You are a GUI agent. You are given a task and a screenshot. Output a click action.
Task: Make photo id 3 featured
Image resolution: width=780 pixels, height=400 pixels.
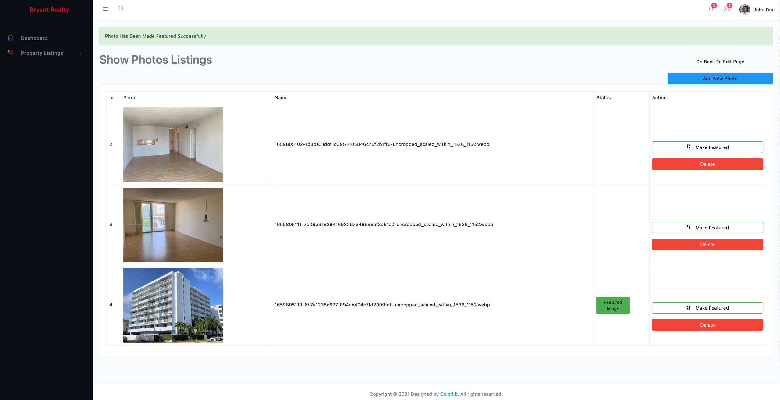[x=707, y=228]
